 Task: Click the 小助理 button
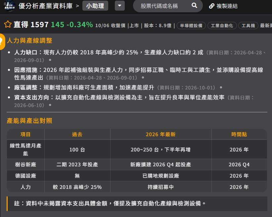tap(95, 6)
